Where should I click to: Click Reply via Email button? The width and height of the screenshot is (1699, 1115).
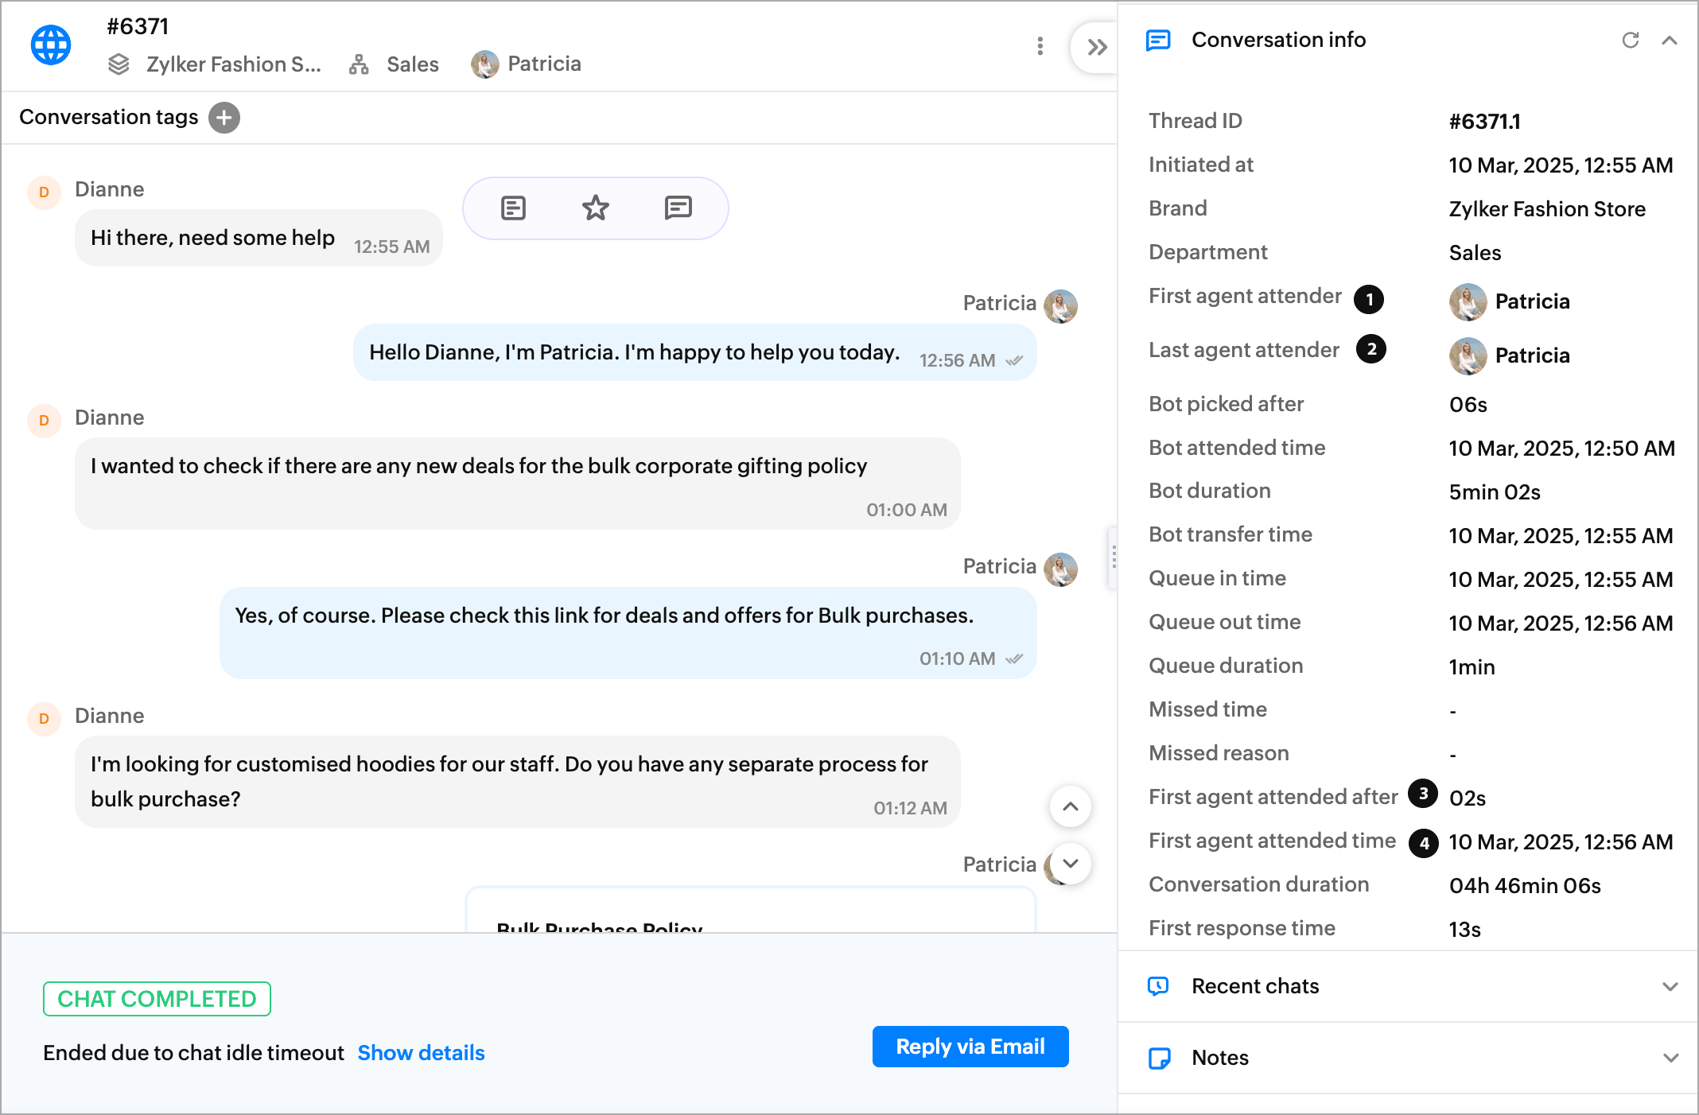click(970, 1047)
